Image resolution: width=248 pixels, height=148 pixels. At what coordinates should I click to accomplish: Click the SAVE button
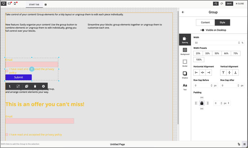tap(229, 4)
